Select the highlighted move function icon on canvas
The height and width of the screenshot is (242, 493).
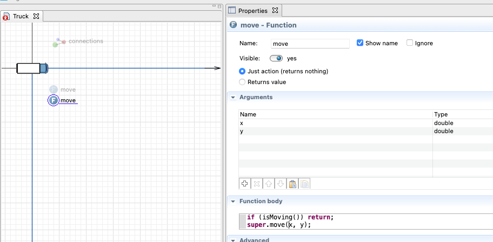(x=54, y=100)
